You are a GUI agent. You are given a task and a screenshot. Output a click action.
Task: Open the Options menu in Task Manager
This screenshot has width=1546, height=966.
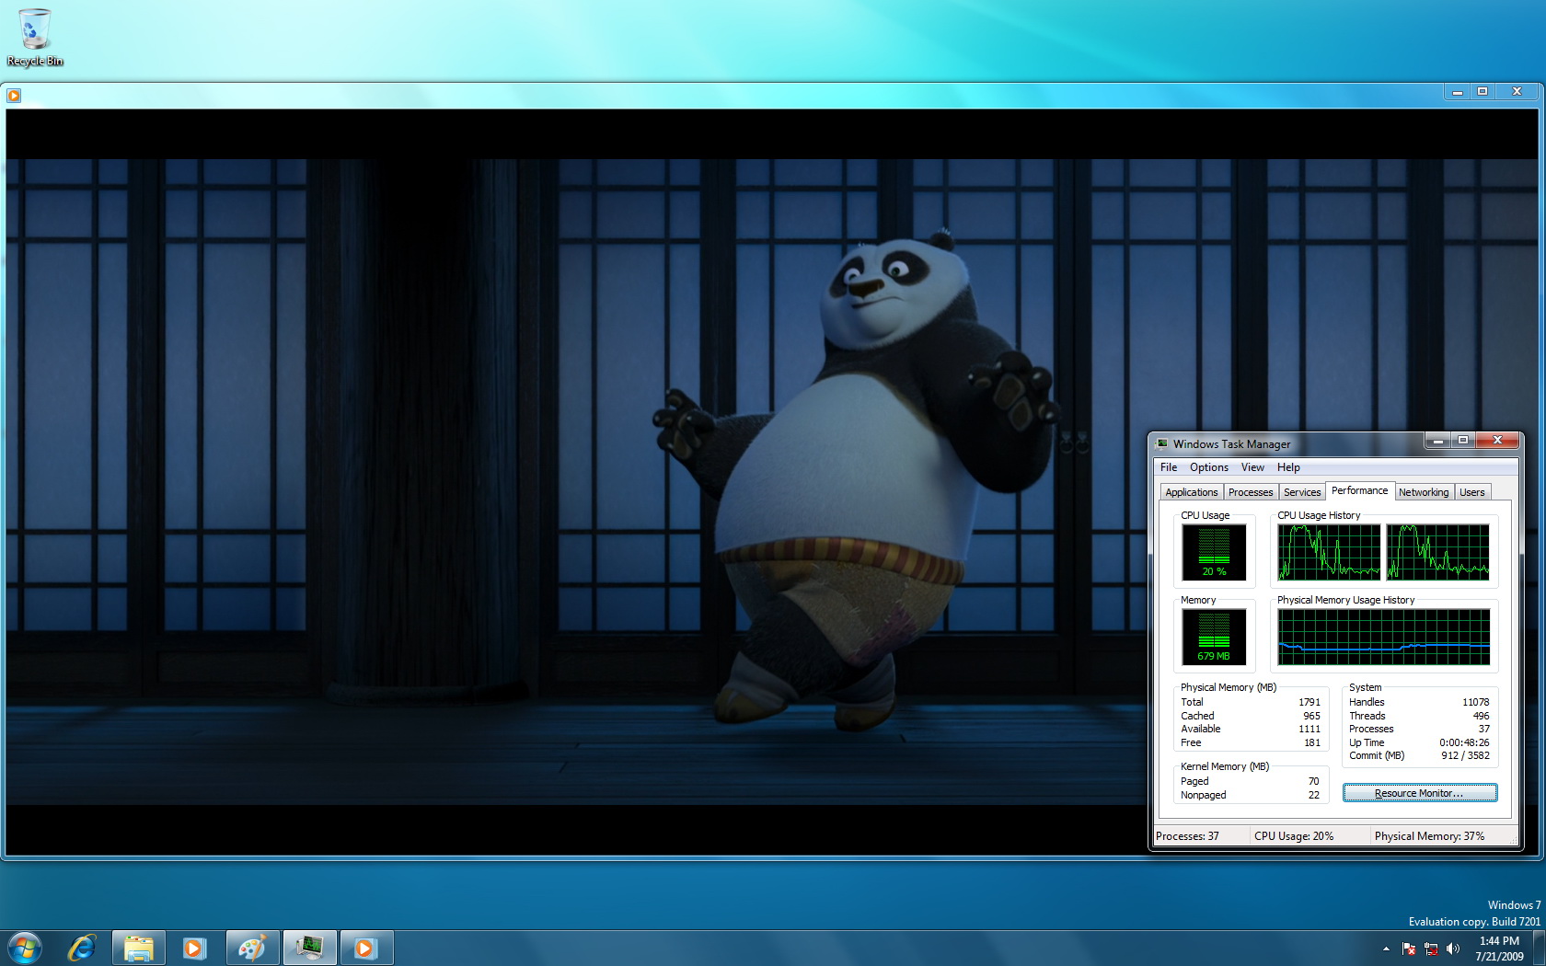click(1209, 467)
